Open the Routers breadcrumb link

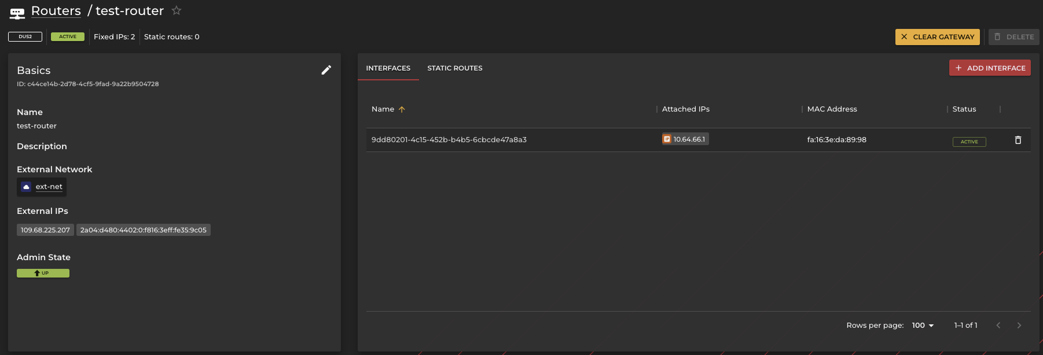point(56,11)
